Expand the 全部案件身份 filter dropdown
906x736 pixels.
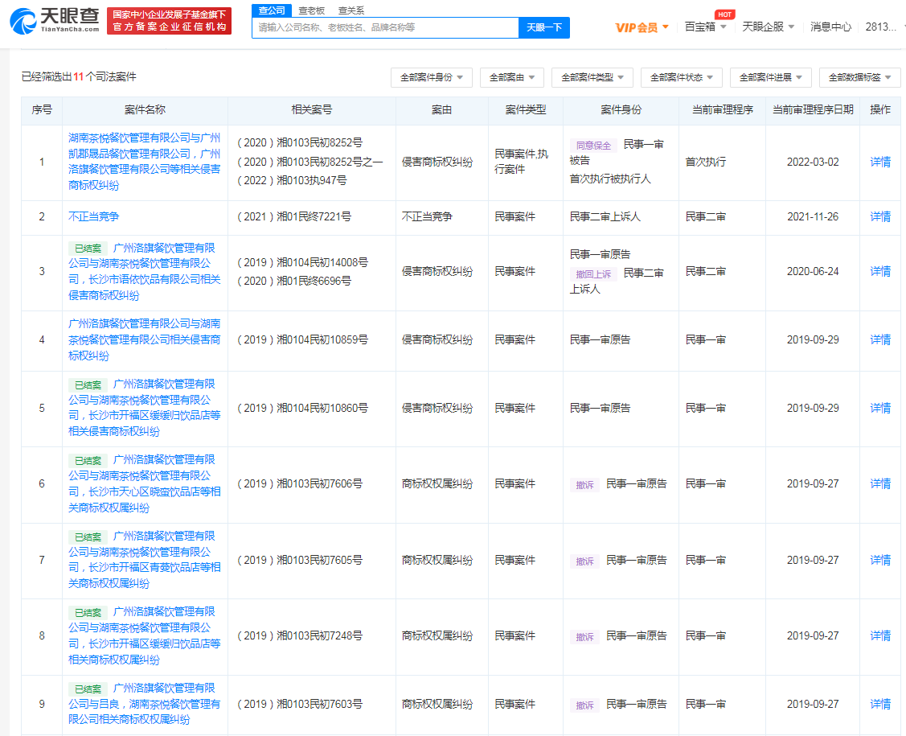[x=432, y=77]
